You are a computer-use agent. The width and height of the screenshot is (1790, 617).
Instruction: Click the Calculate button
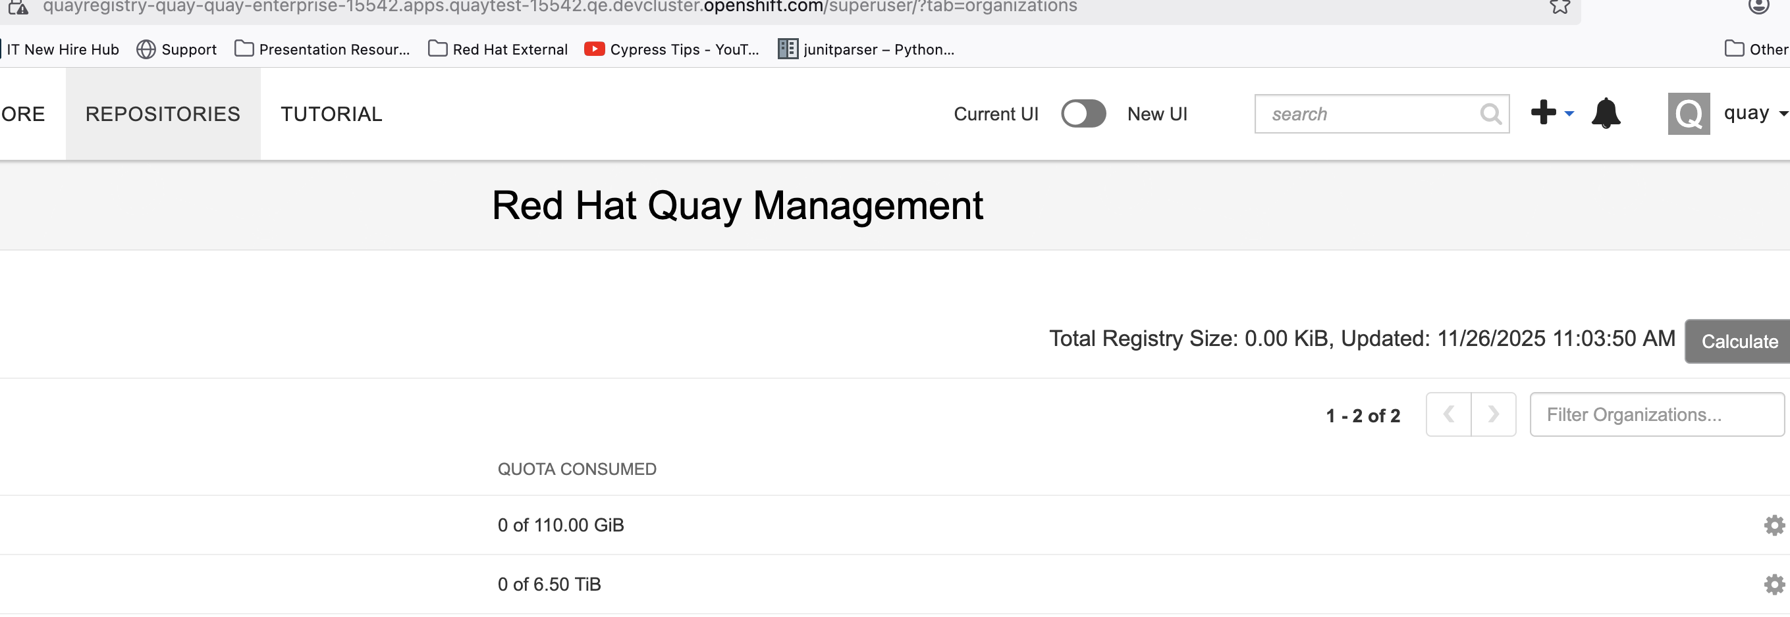1738,341
